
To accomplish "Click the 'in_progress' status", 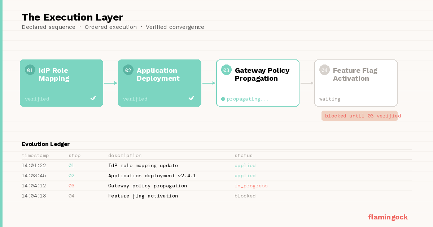I will pyautogui.click(x=251, y=186).
